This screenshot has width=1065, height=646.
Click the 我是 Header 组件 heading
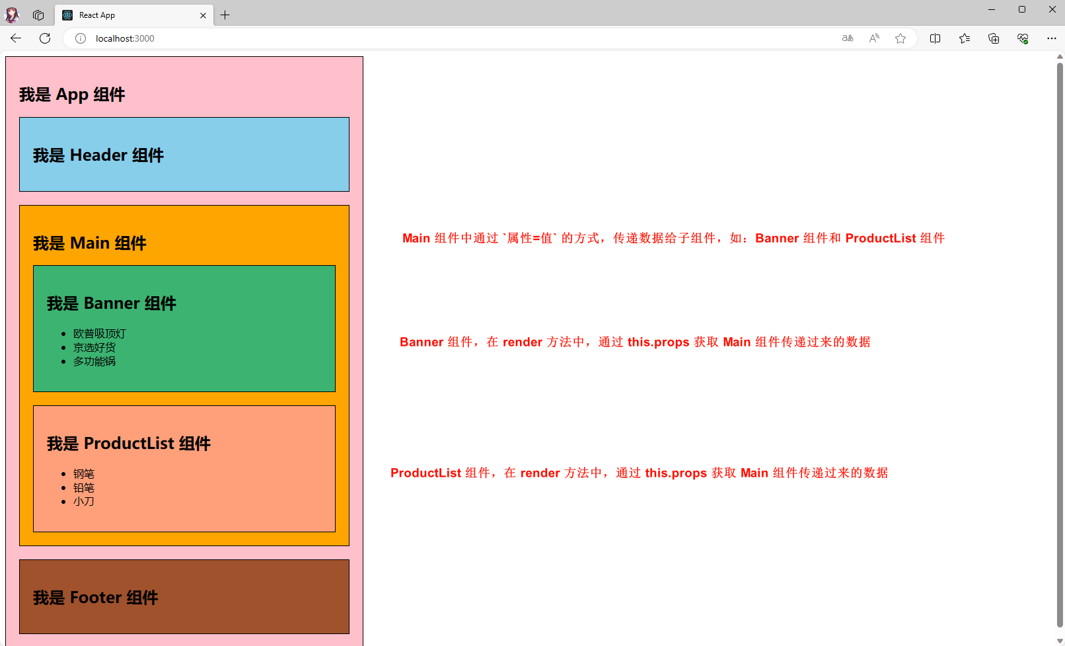98,155
